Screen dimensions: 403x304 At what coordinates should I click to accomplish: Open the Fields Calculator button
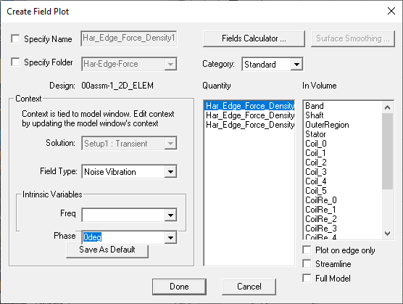click(x=254, y=38)
